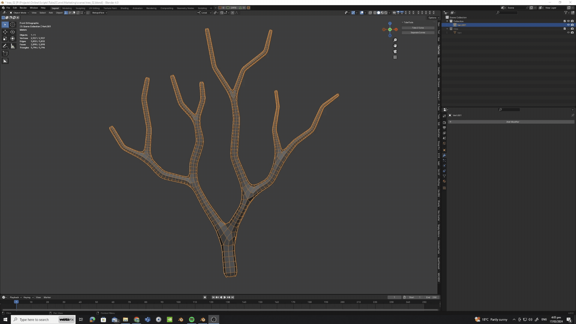The image size is (576, 324).
Task: Select the Measure tool
Action: 13,46
